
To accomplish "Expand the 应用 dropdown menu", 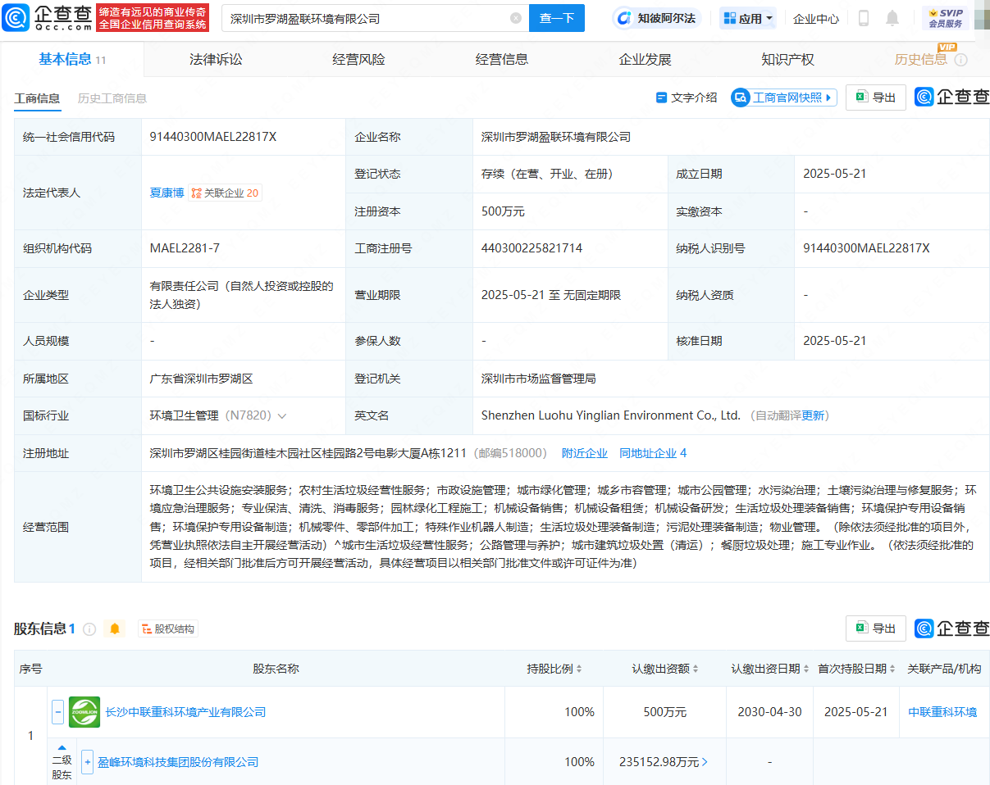I will [748, 18].
